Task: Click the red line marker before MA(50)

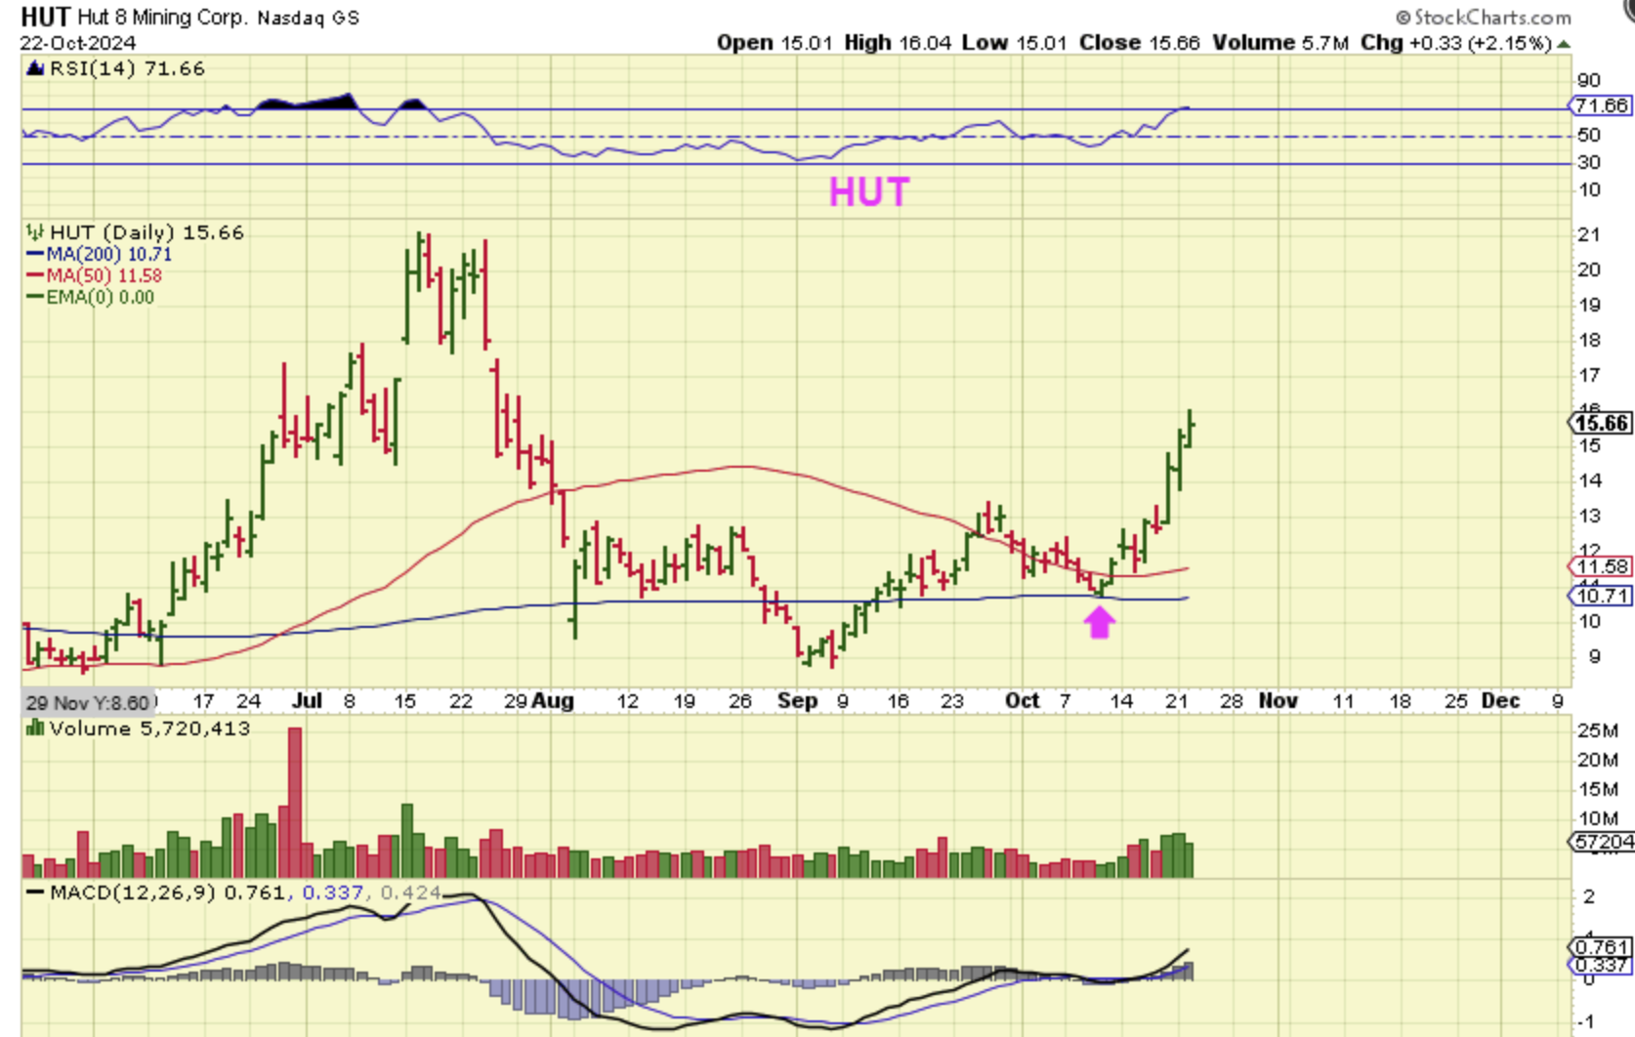Action: [x=36, y=275]
